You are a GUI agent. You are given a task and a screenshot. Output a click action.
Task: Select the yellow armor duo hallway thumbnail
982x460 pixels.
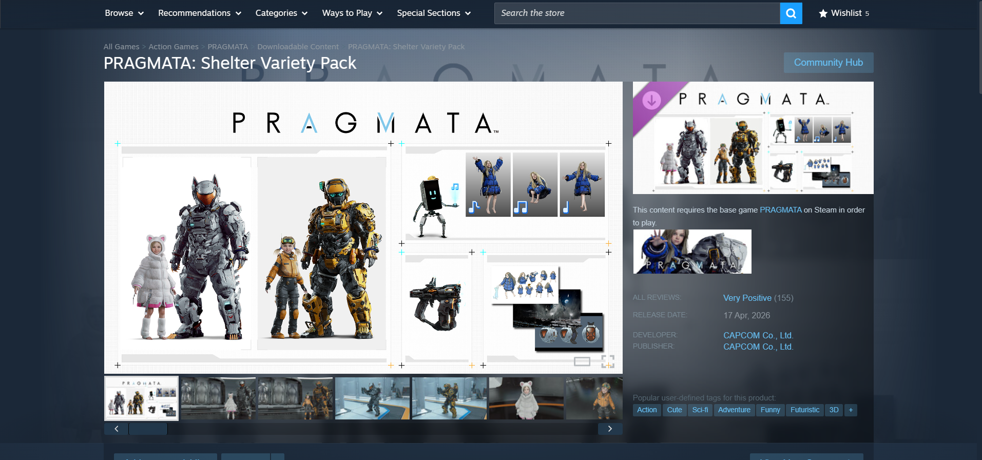click(295, 398)
